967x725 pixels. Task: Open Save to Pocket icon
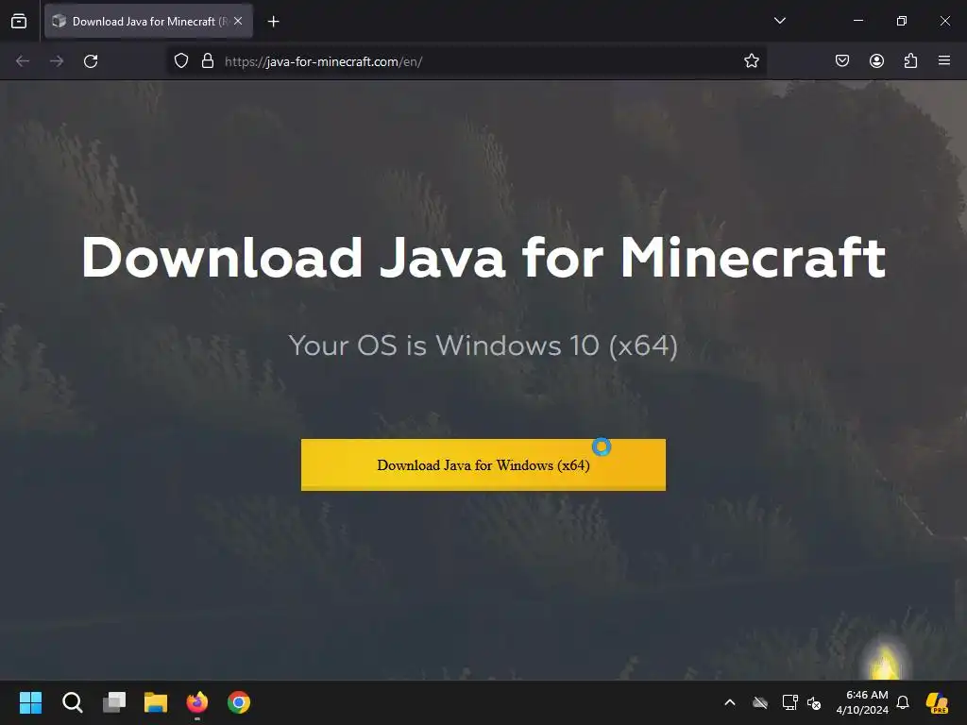(x=841, y=60)
